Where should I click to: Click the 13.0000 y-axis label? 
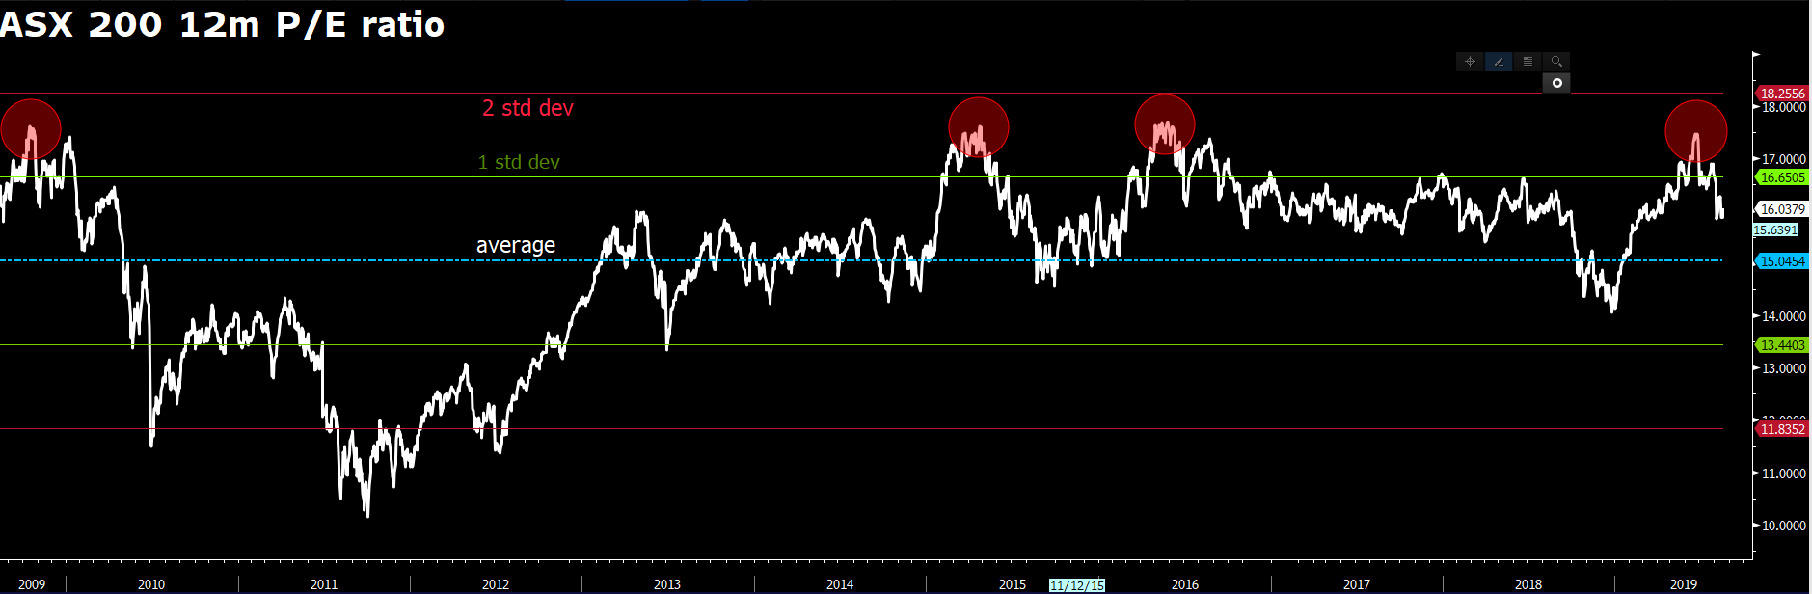pos(1784,368)
